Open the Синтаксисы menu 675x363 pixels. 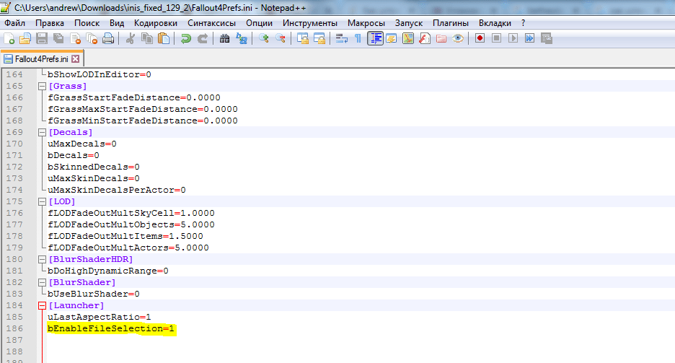[x=211, y=23]
